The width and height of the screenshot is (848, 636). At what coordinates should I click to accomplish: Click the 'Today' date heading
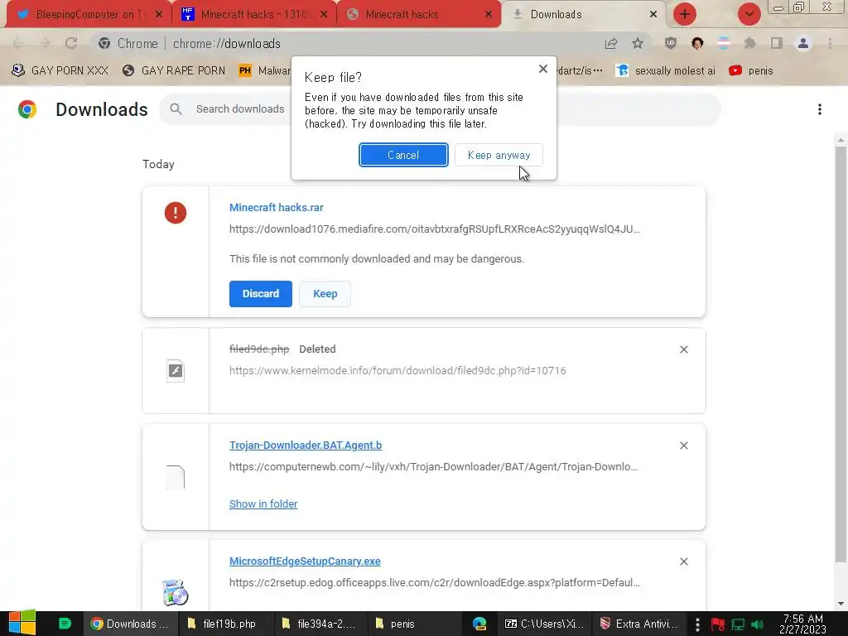point(158,165)
